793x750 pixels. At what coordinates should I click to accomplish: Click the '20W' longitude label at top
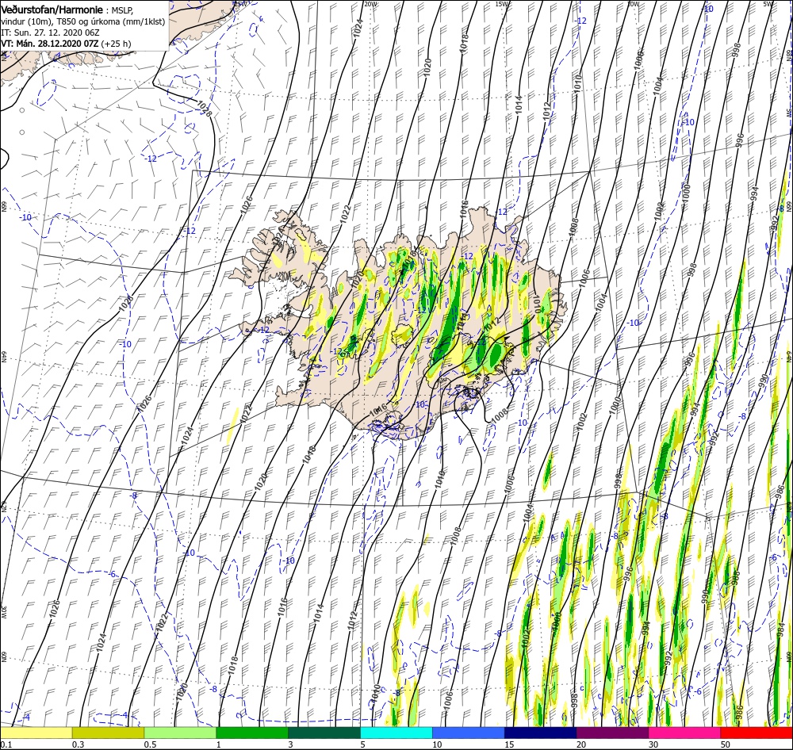371,4
